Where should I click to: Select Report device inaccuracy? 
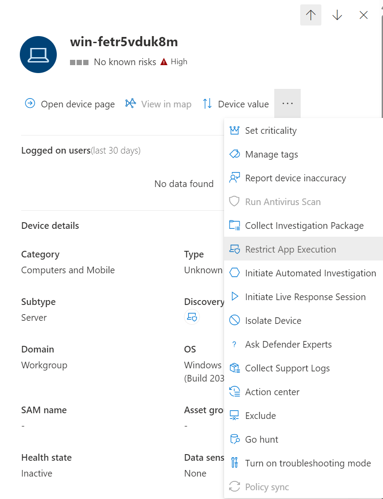[x=295, y=178]
